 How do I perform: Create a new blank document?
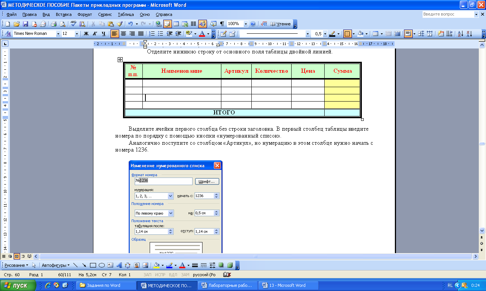pos(8,24)
